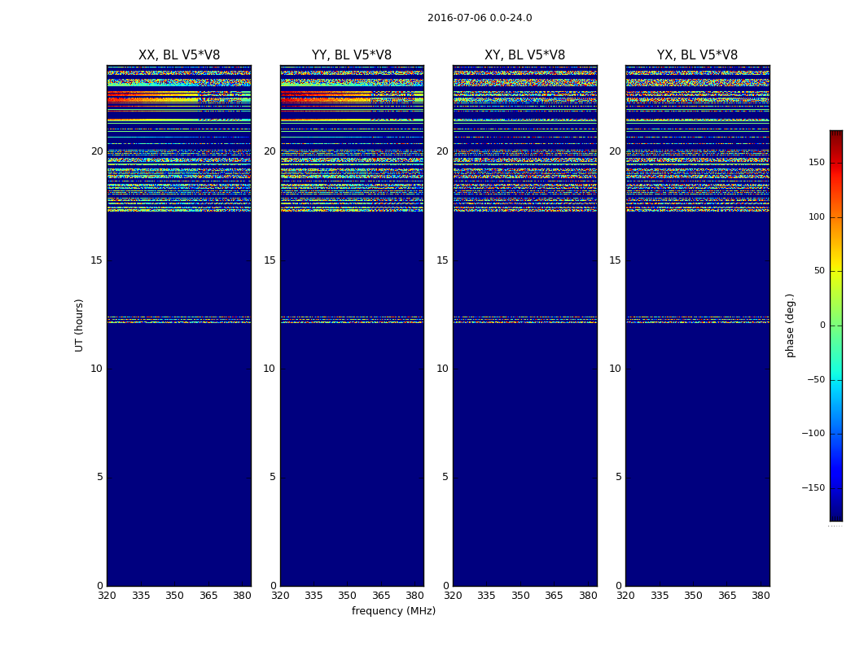This screenshot has height=651, width=855.
Task: Click the colorbar tick label "−100"
Action: coord(813,434)
